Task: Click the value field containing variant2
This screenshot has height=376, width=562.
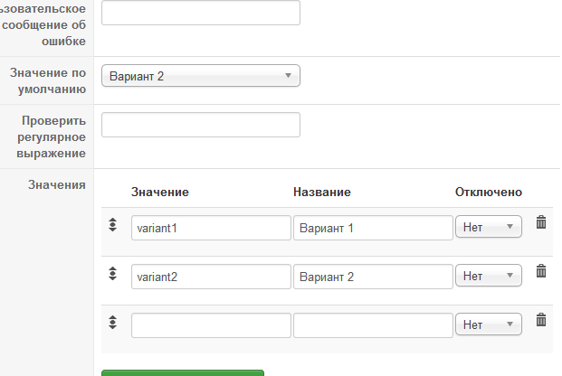Action: pyautogui.click(x=211, y=276)
